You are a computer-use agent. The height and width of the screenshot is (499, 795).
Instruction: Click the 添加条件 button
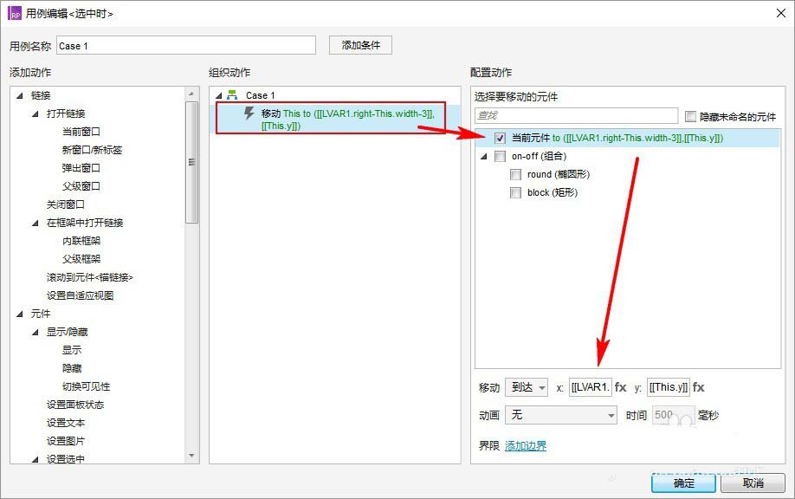[x=360, y=45]
